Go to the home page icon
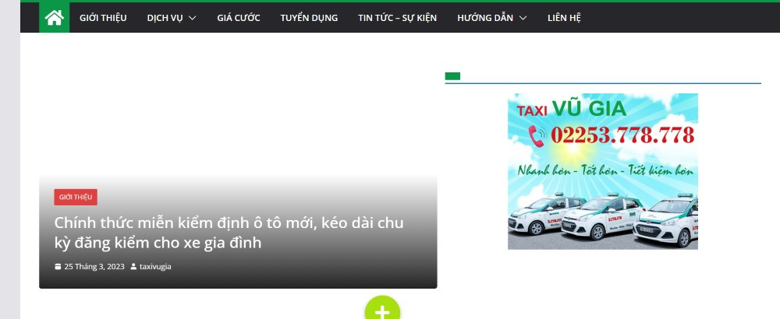 click(55, 18)
